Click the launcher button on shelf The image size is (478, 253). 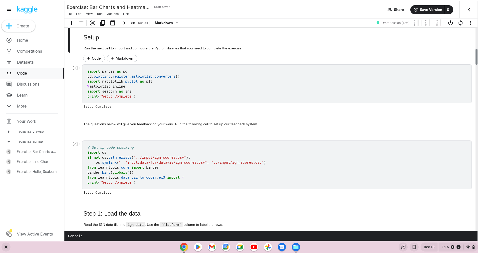pos(6,247)
